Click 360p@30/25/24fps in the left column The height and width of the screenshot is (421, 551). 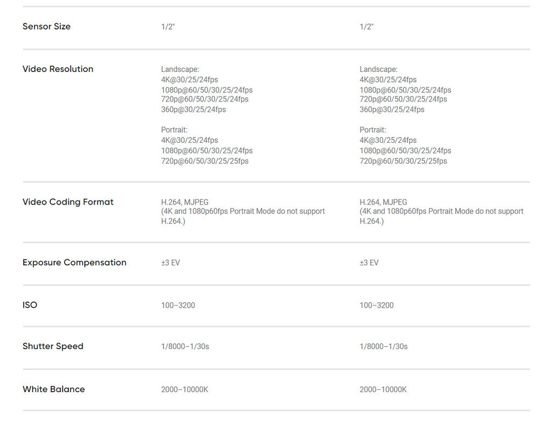click(x=193, y=110)
